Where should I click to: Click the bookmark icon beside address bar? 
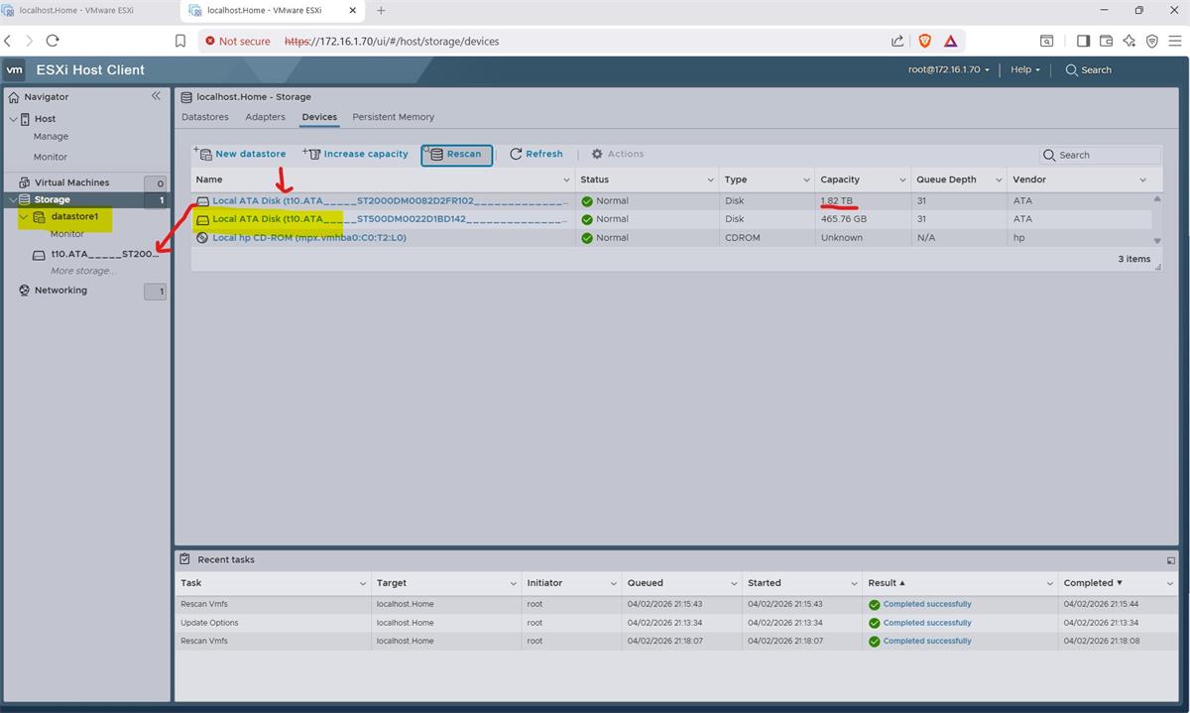click(x=180, y=41)
